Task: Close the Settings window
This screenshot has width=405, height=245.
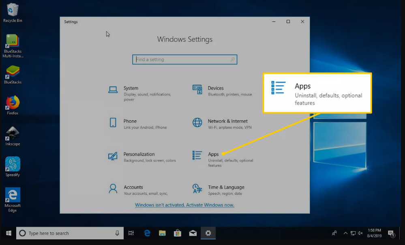Action: pyautogui.click(x=302, y=21)
